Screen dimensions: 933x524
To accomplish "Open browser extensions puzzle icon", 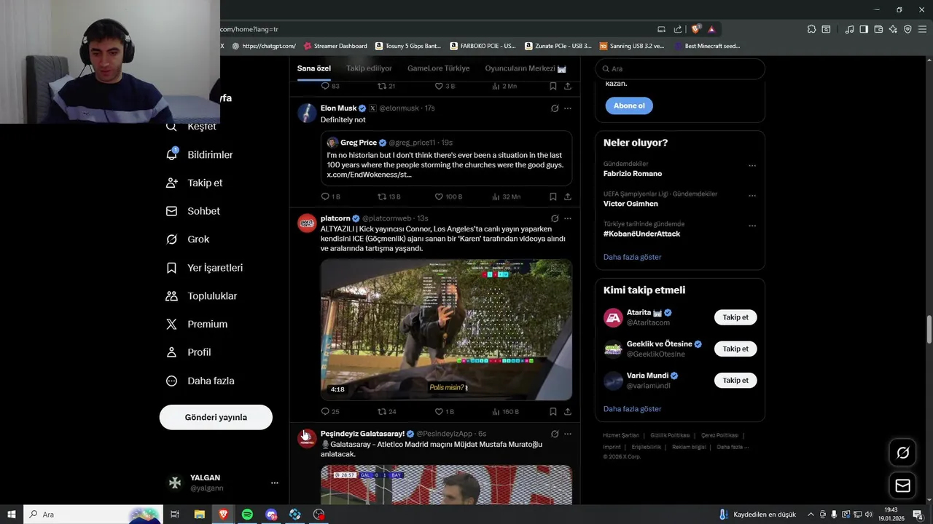I will pos(811,29).
